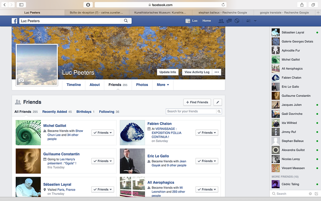321x201 pixels.
Task: Show the Birthdays friends list
Action: pyautogui.click(x=85, y=112)
